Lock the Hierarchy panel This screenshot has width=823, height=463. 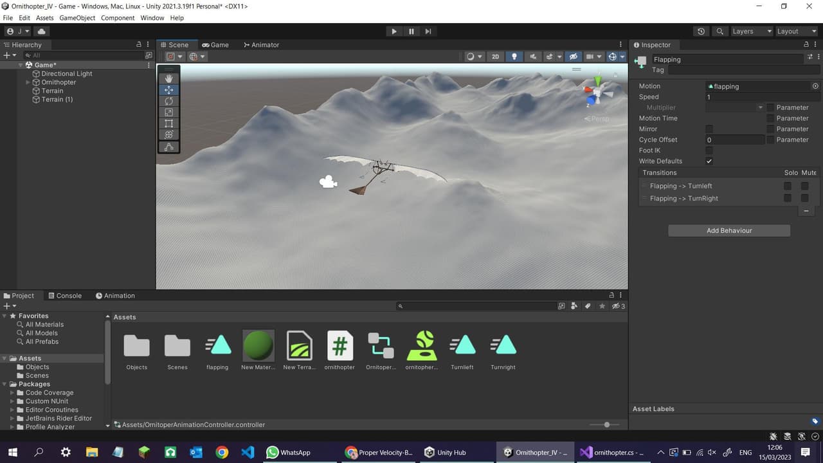pos(139,44)
